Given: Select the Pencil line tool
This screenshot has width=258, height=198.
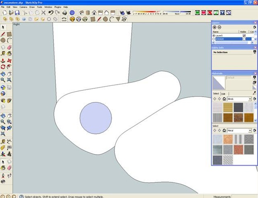Looking at the screenshot, I should (x=3, y=34).
